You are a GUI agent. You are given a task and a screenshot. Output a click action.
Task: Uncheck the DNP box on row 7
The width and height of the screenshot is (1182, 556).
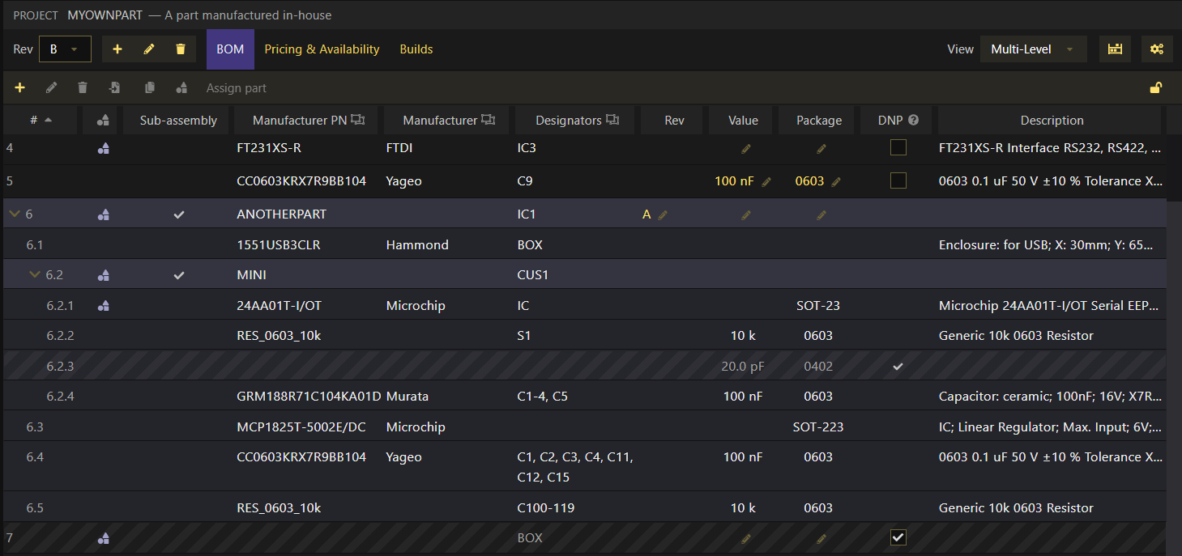coord(898,537)
